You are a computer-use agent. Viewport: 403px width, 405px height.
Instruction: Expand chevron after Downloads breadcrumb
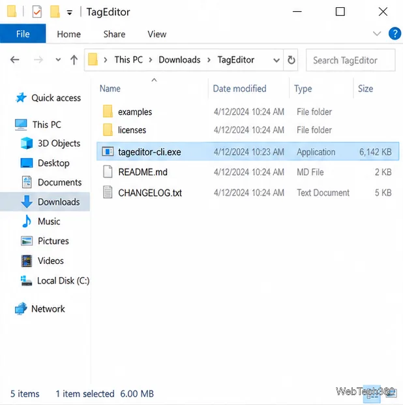click(x=209, y=60)
